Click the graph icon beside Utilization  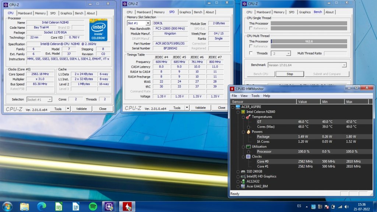point(249,146)
